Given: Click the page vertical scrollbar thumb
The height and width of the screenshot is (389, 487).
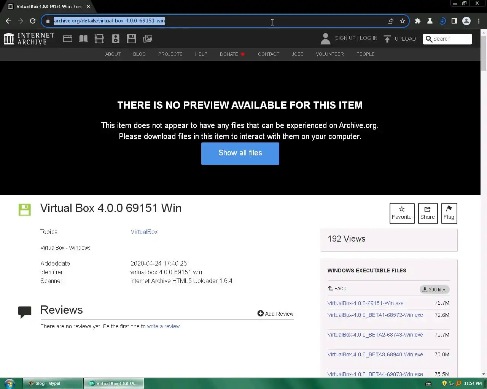Looking at the screenshot, I should (x=484, y=53).
